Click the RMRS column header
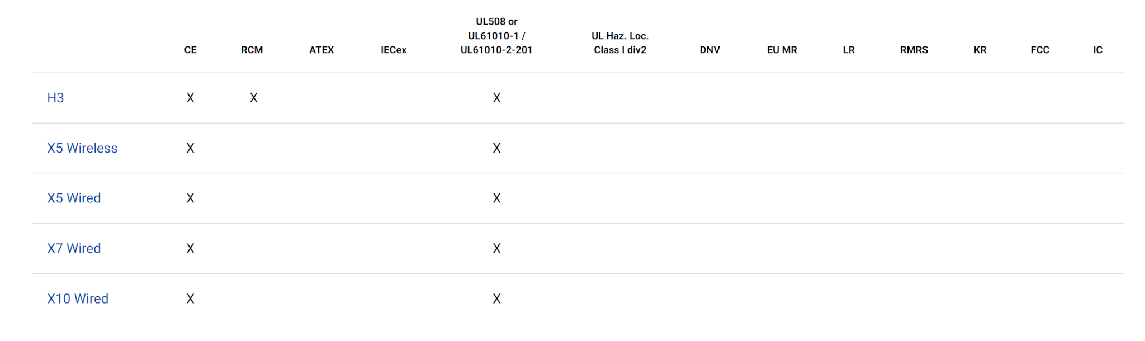This screenshot has height=341, width=1145. pos(914,50)
